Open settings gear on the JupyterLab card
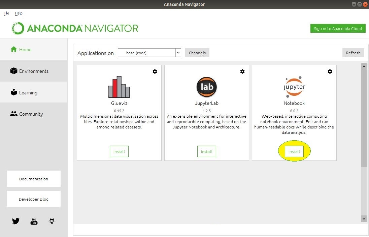The image size is (369, 237). tap(242, 71)
